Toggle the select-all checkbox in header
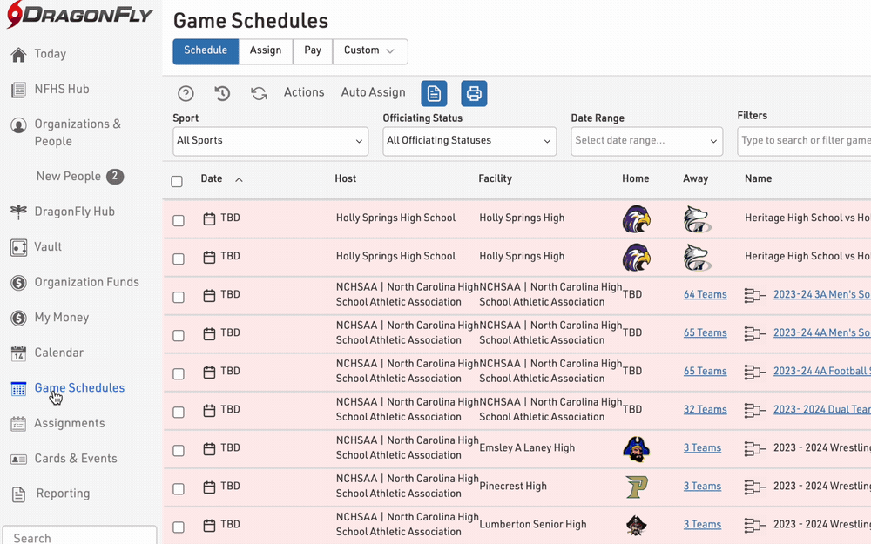Viewport: 871px width, 544px height. point(177,181)
